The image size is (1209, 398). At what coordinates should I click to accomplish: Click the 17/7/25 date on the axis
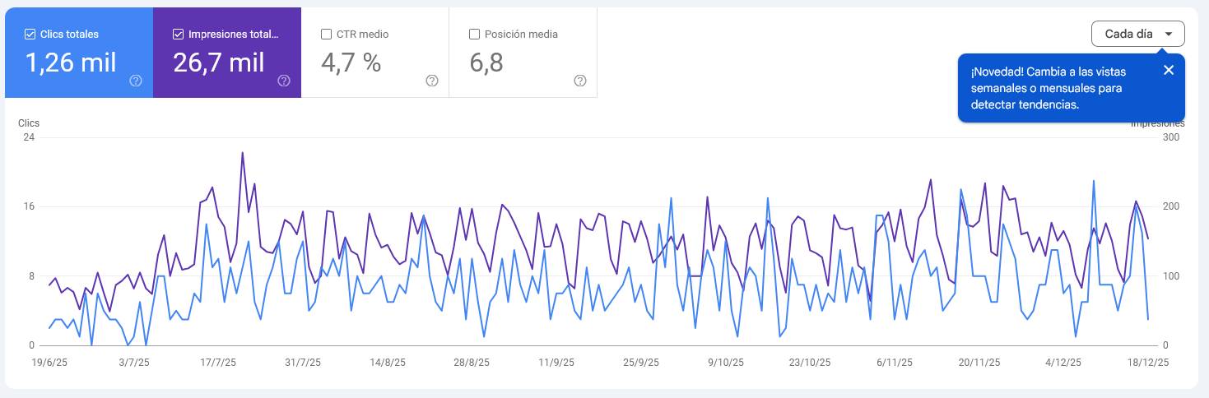(218, 362)
